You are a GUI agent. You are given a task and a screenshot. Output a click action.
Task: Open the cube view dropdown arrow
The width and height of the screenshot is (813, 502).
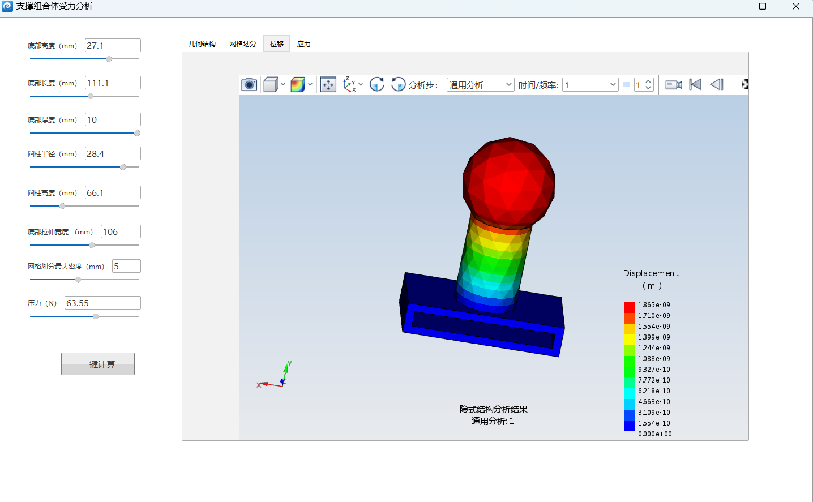pyautogui.click(x=283, y=85)
